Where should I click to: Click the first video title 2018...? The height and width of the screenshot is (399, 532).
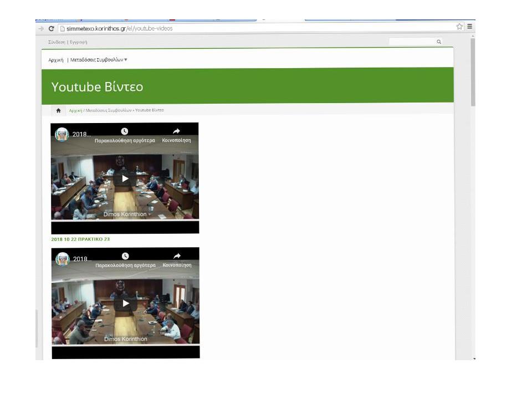81,134
